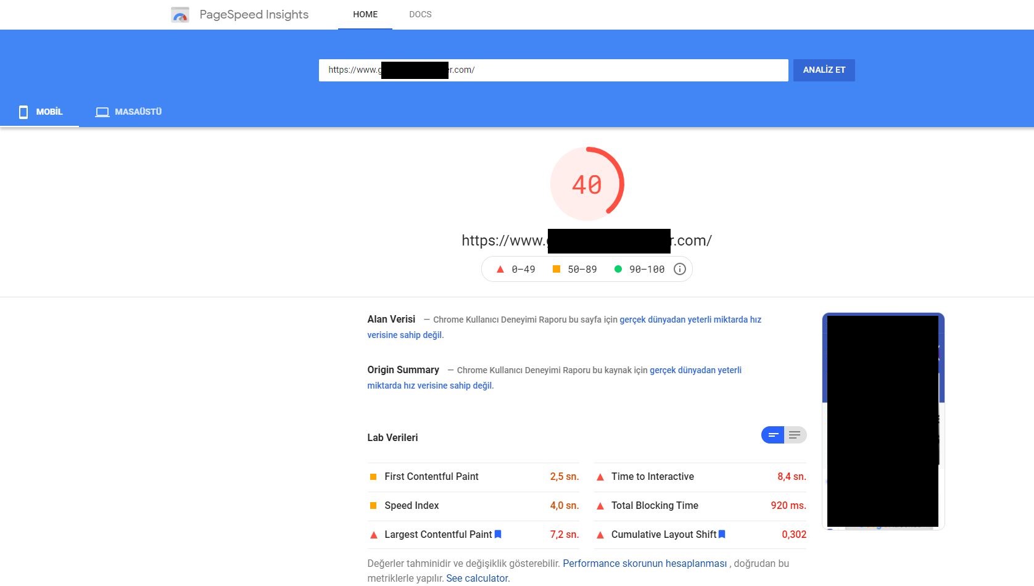Open the See calculator link

click(x=478, y=578)
